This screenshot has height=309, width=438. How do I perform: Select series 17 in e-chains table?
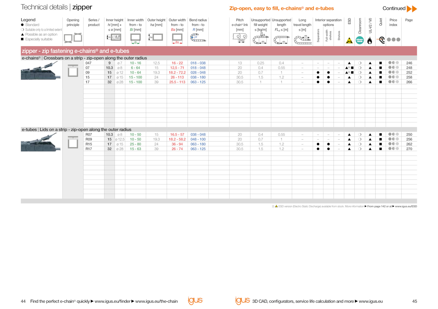88,82
